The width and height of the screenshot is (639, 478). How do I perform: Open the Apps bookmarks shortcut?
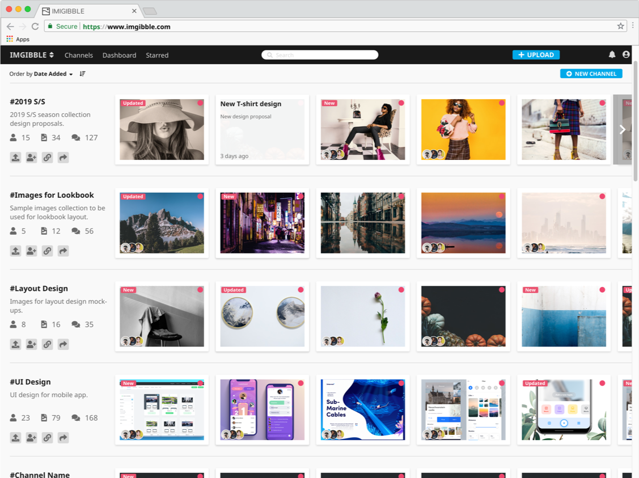[x=18, y=39]
